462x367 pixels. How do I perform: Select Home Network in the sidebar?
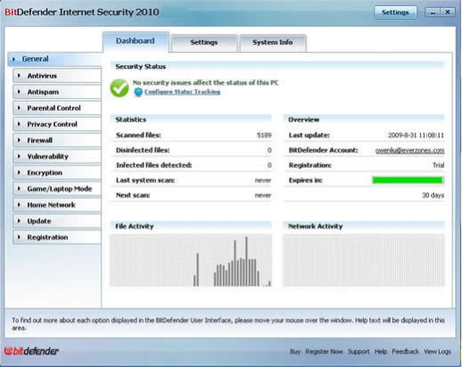[x=57, y=204]
